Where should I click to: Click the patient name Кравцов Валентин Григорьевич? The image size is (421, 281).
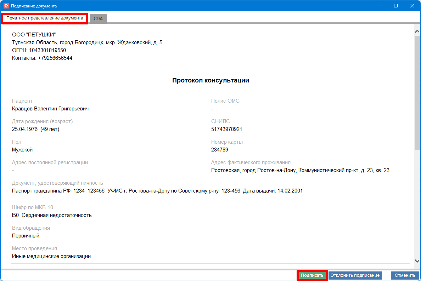point(50,109)
